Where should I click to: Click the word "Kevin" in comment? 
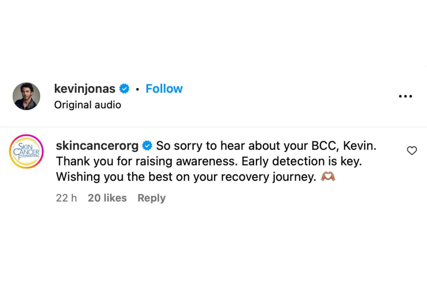359,146
